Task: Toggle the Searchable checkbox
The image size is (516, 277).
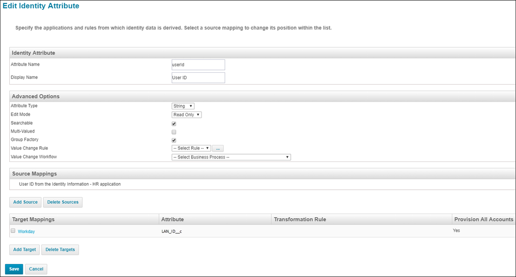Action: coord(174,124)
